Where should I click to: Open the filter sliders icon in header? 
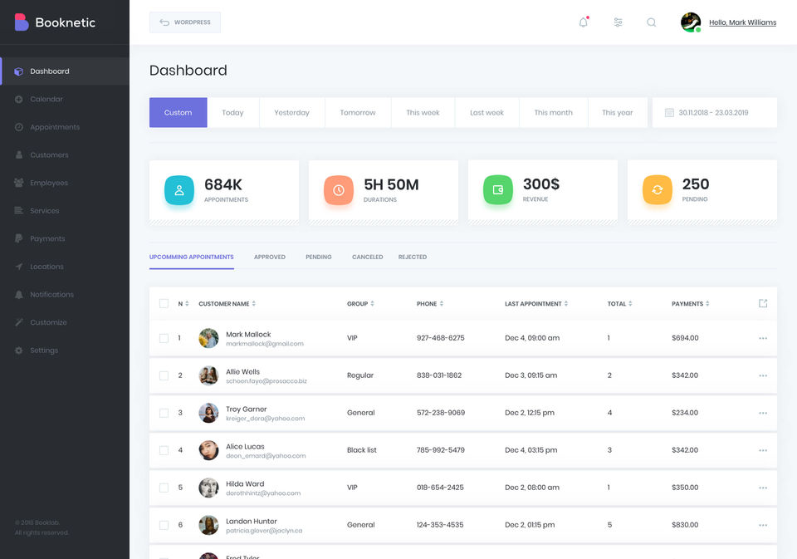pos(618,22)
